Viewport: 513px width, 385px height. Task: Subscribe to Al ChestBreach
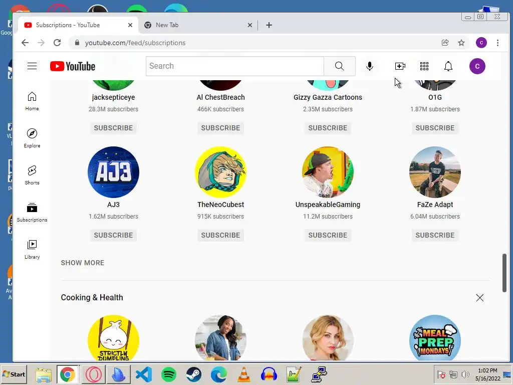point(220,128)
